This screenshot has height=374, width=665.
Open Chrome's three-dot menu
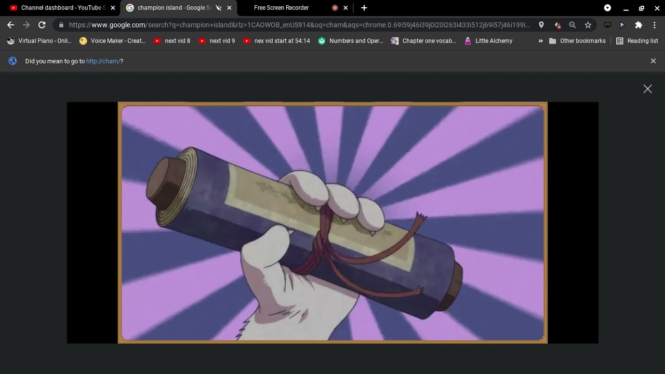(x=654, y=25)
